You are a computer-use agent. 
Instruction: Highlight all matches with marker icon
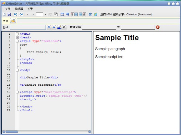click(59, 27)
